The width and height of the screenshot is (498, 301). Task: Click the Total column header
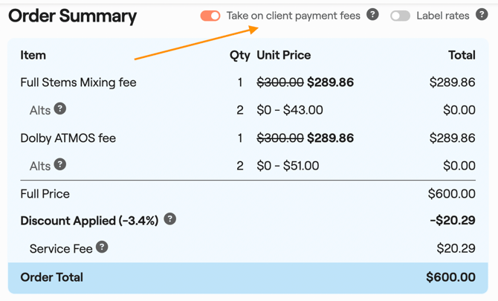462,55
